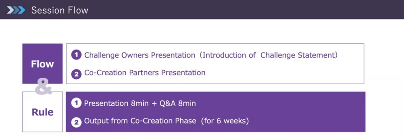Click the Introduction of Challenge Statement text

[x=270, y=55]
